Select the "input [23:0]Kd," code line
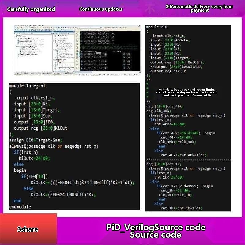The width and height of the screenshot is (245, 245). [166, 53]
